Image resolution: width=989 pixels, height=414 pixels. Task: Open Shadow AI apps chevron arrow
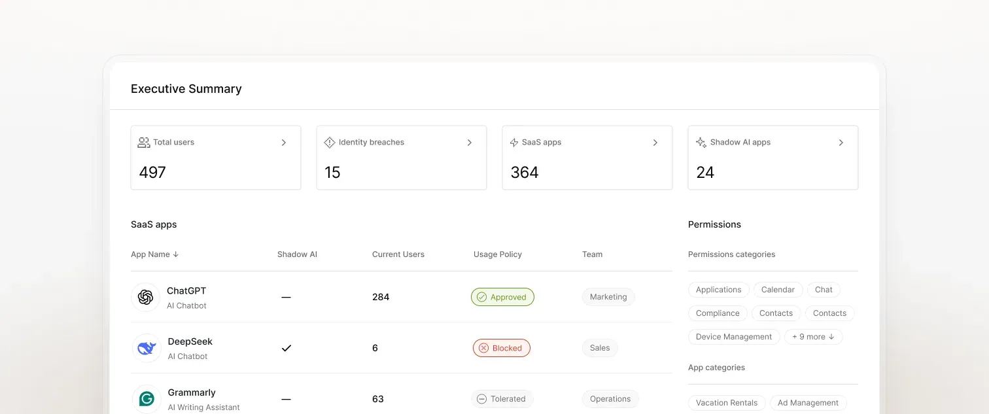pyautogui.click(x=841, y=143)
